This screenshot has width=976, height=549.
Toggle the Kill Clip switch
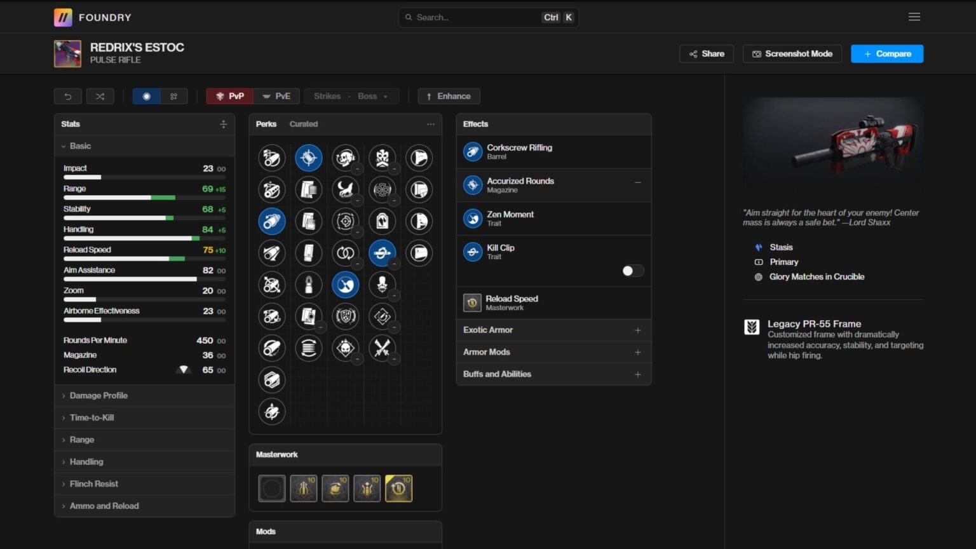pos(632,271)
